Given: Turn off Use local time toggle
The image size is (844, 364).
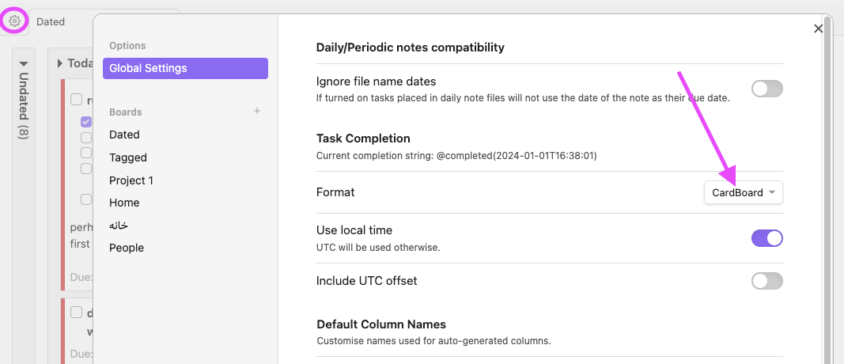Looking at the screenshot, I should [766, 238].
